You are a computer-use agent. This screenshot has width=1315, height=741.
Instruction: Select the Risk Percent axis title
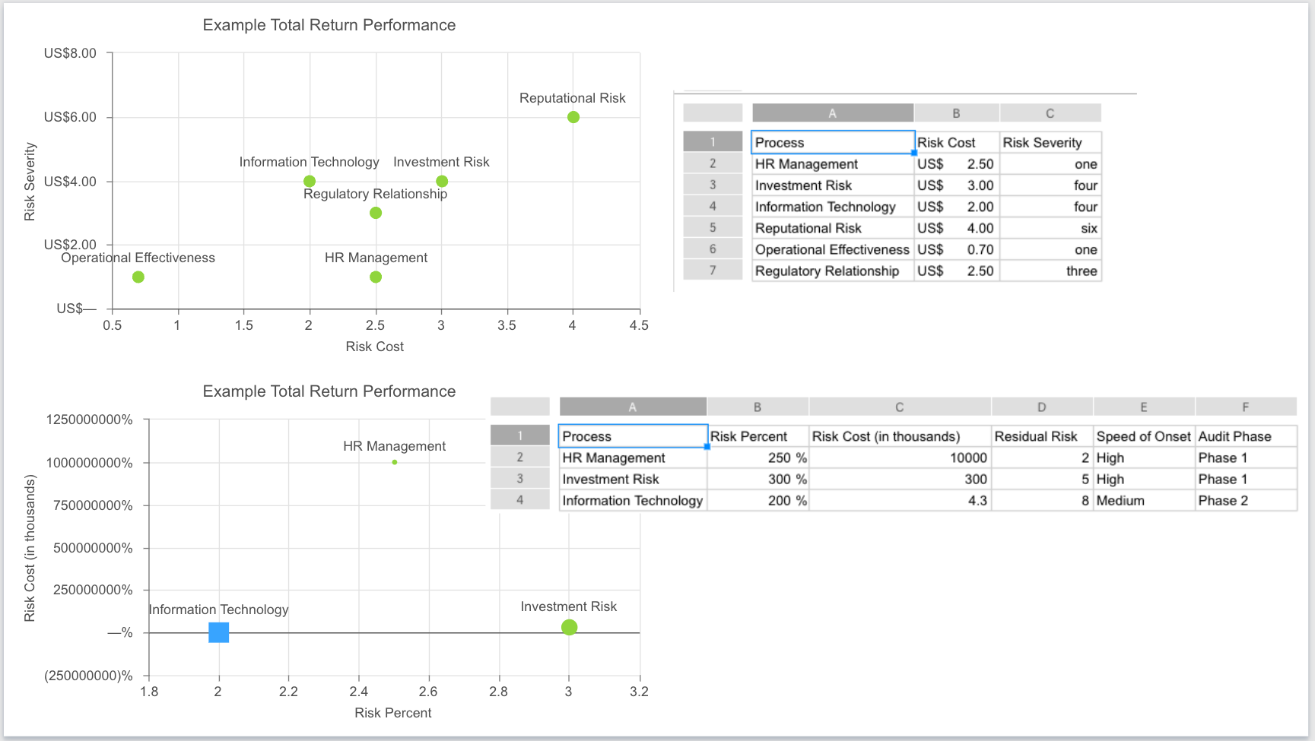point(393,713)
